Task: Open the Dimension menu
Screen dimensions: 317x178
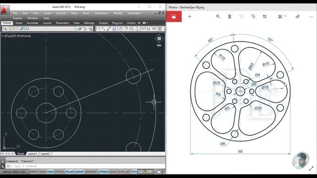Action: point(102,13)
